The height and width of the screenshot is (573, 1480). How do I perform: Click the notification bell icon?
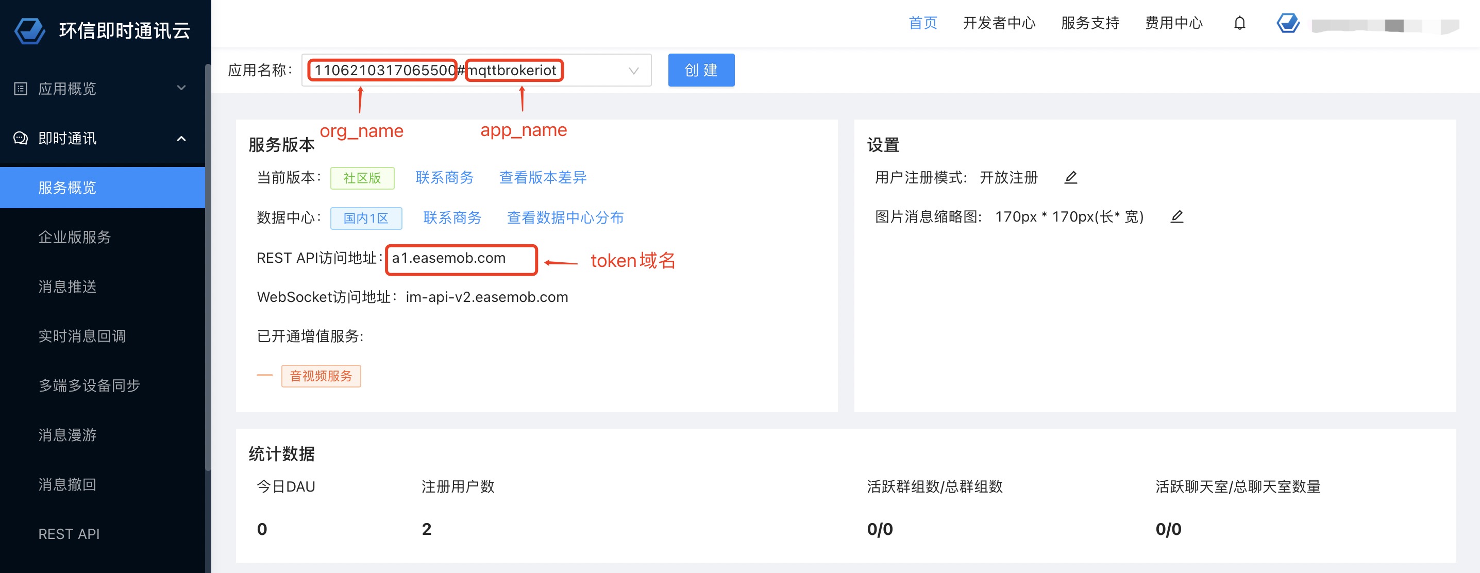pos(1239,23)
